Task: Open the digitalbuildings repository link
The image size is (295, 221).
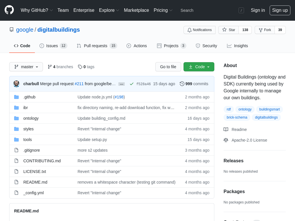Action: (x=58, y=30)
